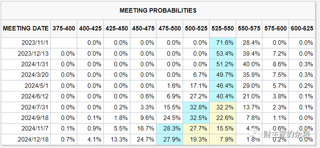The height and width of the screenshot is (148, 320).
Task: Click the 财主家的余粮 watermark text
Action: 287,134
